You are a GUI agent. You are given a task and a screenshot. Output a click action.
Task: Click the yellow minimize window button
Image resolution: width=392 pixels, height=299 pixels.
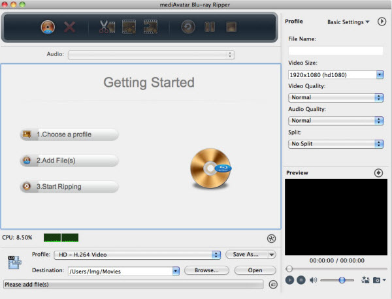(14, 5)
